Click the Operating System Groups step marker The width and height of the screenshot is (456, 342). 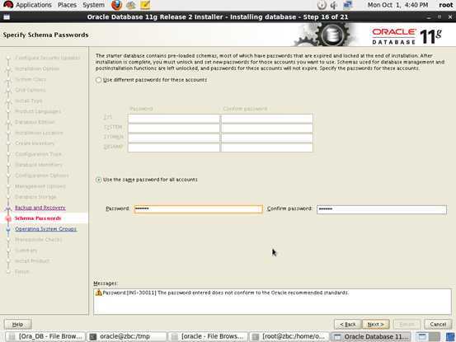8,229
